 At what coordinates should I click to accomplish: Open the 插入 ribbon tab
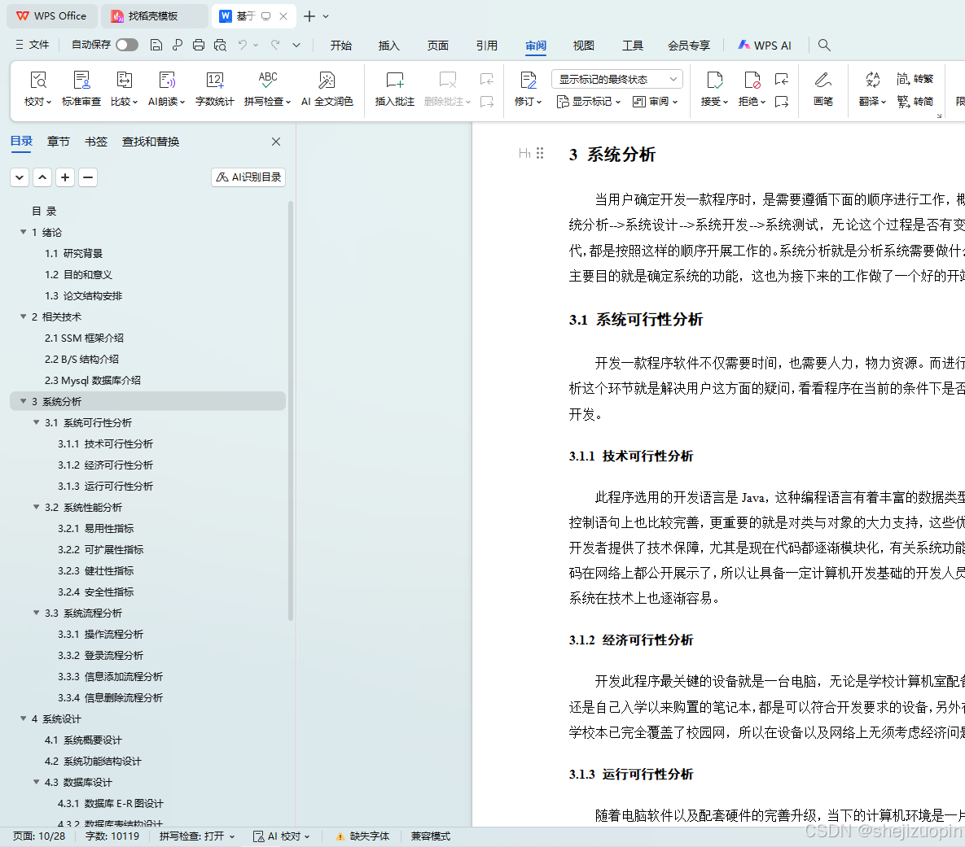pos(389,46)
